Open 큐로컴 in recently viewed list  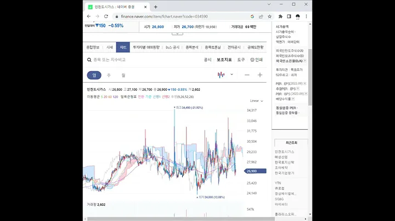(x=280, y=188)
